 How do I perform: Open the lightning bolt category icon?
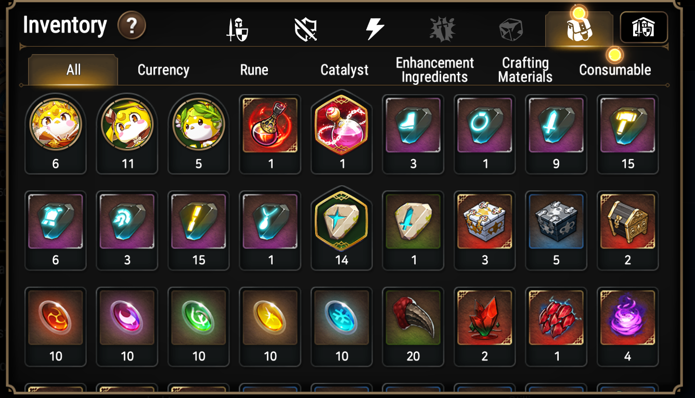click(x=374, y=29)
